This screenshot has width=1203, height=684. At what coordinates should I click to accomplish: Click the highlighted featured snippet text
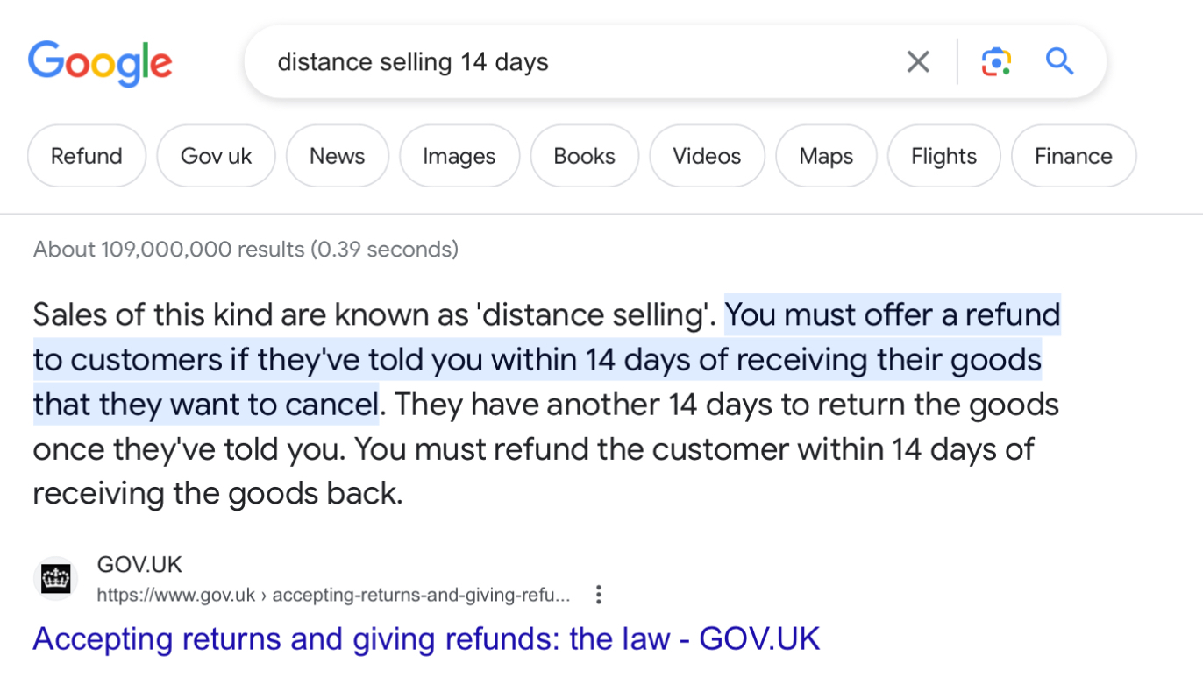[546, 360]
